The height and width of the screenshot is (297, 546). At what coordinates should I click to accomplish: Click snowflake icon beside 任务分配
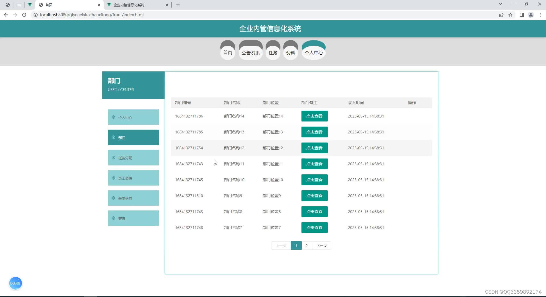(x=113, y=158)
